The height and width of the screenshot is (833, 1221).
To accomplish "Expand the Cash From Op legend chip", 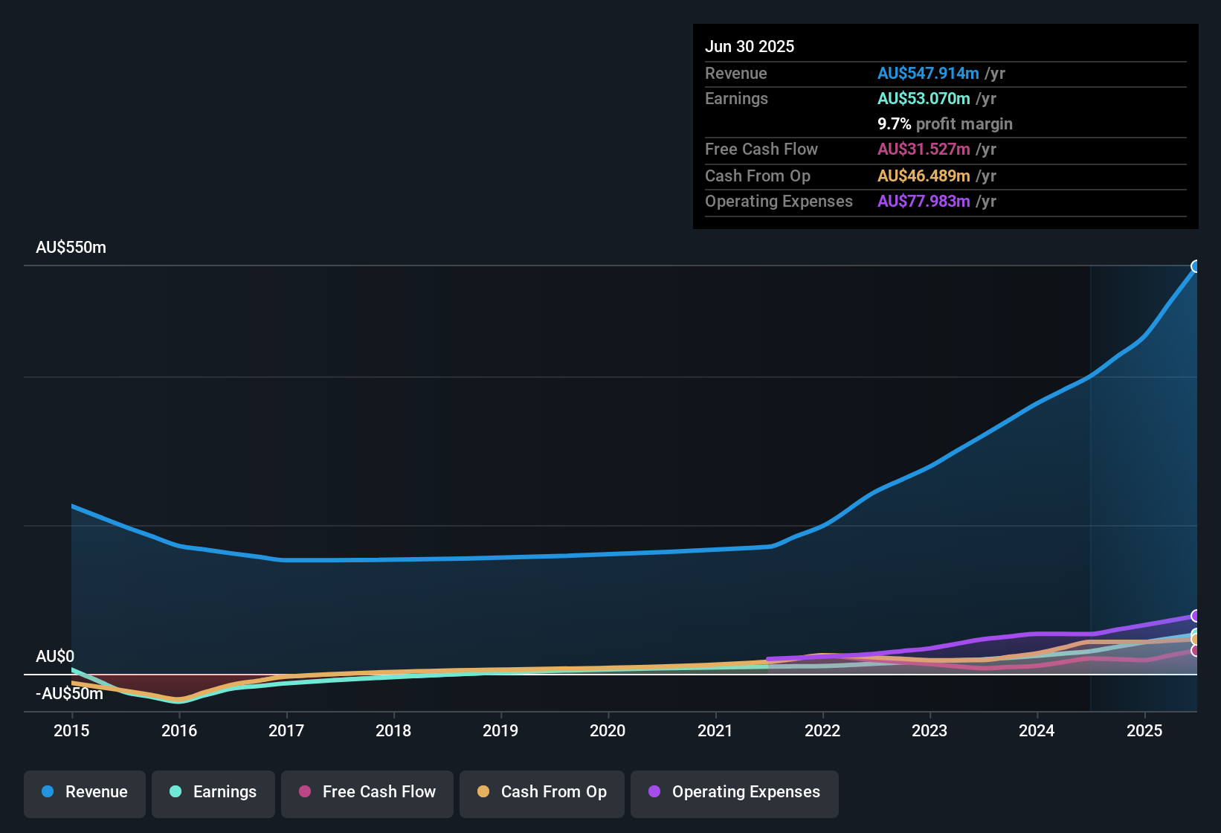I will tap(541, 793).
